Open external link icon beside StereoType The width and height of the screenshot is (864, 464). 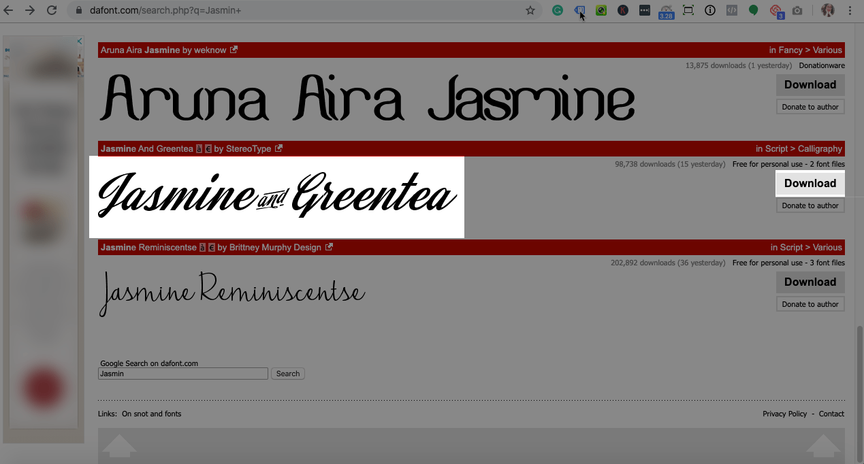[x=279, y=148]
